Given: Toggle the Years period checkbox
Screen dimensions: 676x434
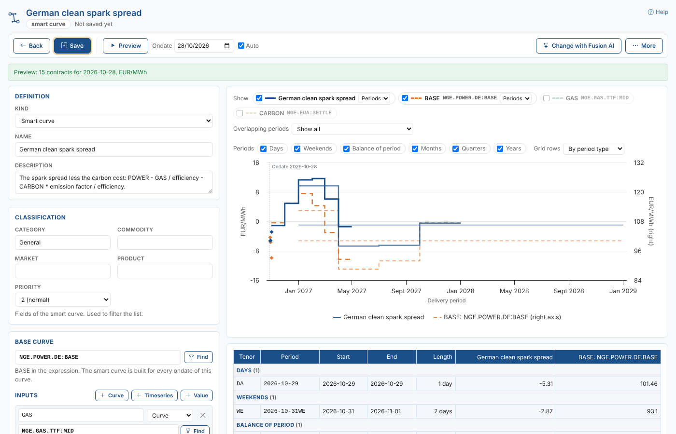Looking at the screenshot, I should click(500, 149).
